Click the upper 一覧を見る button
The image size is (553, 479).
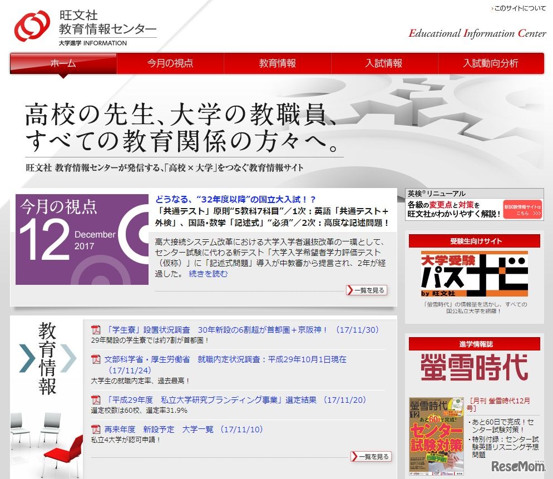point(367,290)
